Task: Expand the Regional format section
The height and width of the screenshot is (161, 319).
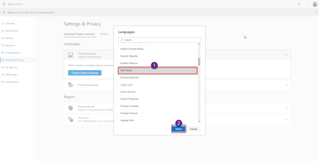Action: (x=287, y=108)
